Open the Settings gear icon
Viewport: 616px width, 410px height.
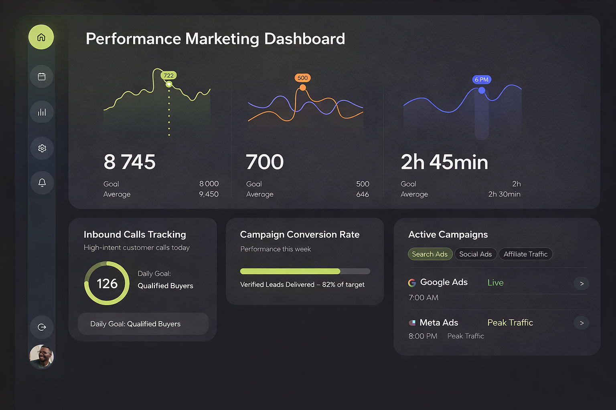pyautogui.click(x=42, y=148)
